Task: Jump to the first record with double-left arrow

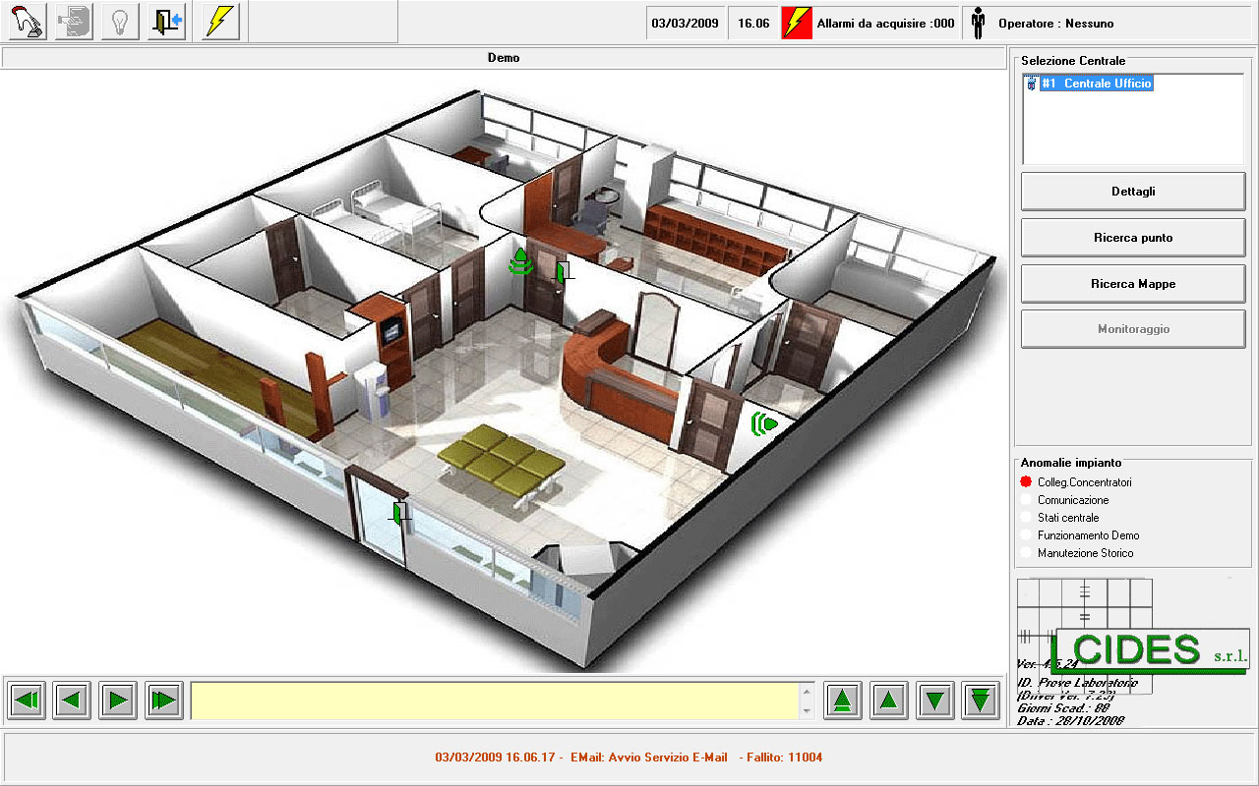Action: click(28, 701)
